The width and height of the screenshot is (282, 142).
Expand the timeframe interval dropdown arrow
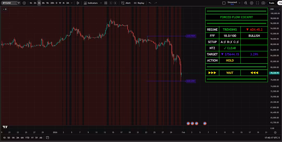[x=72, y=3]
